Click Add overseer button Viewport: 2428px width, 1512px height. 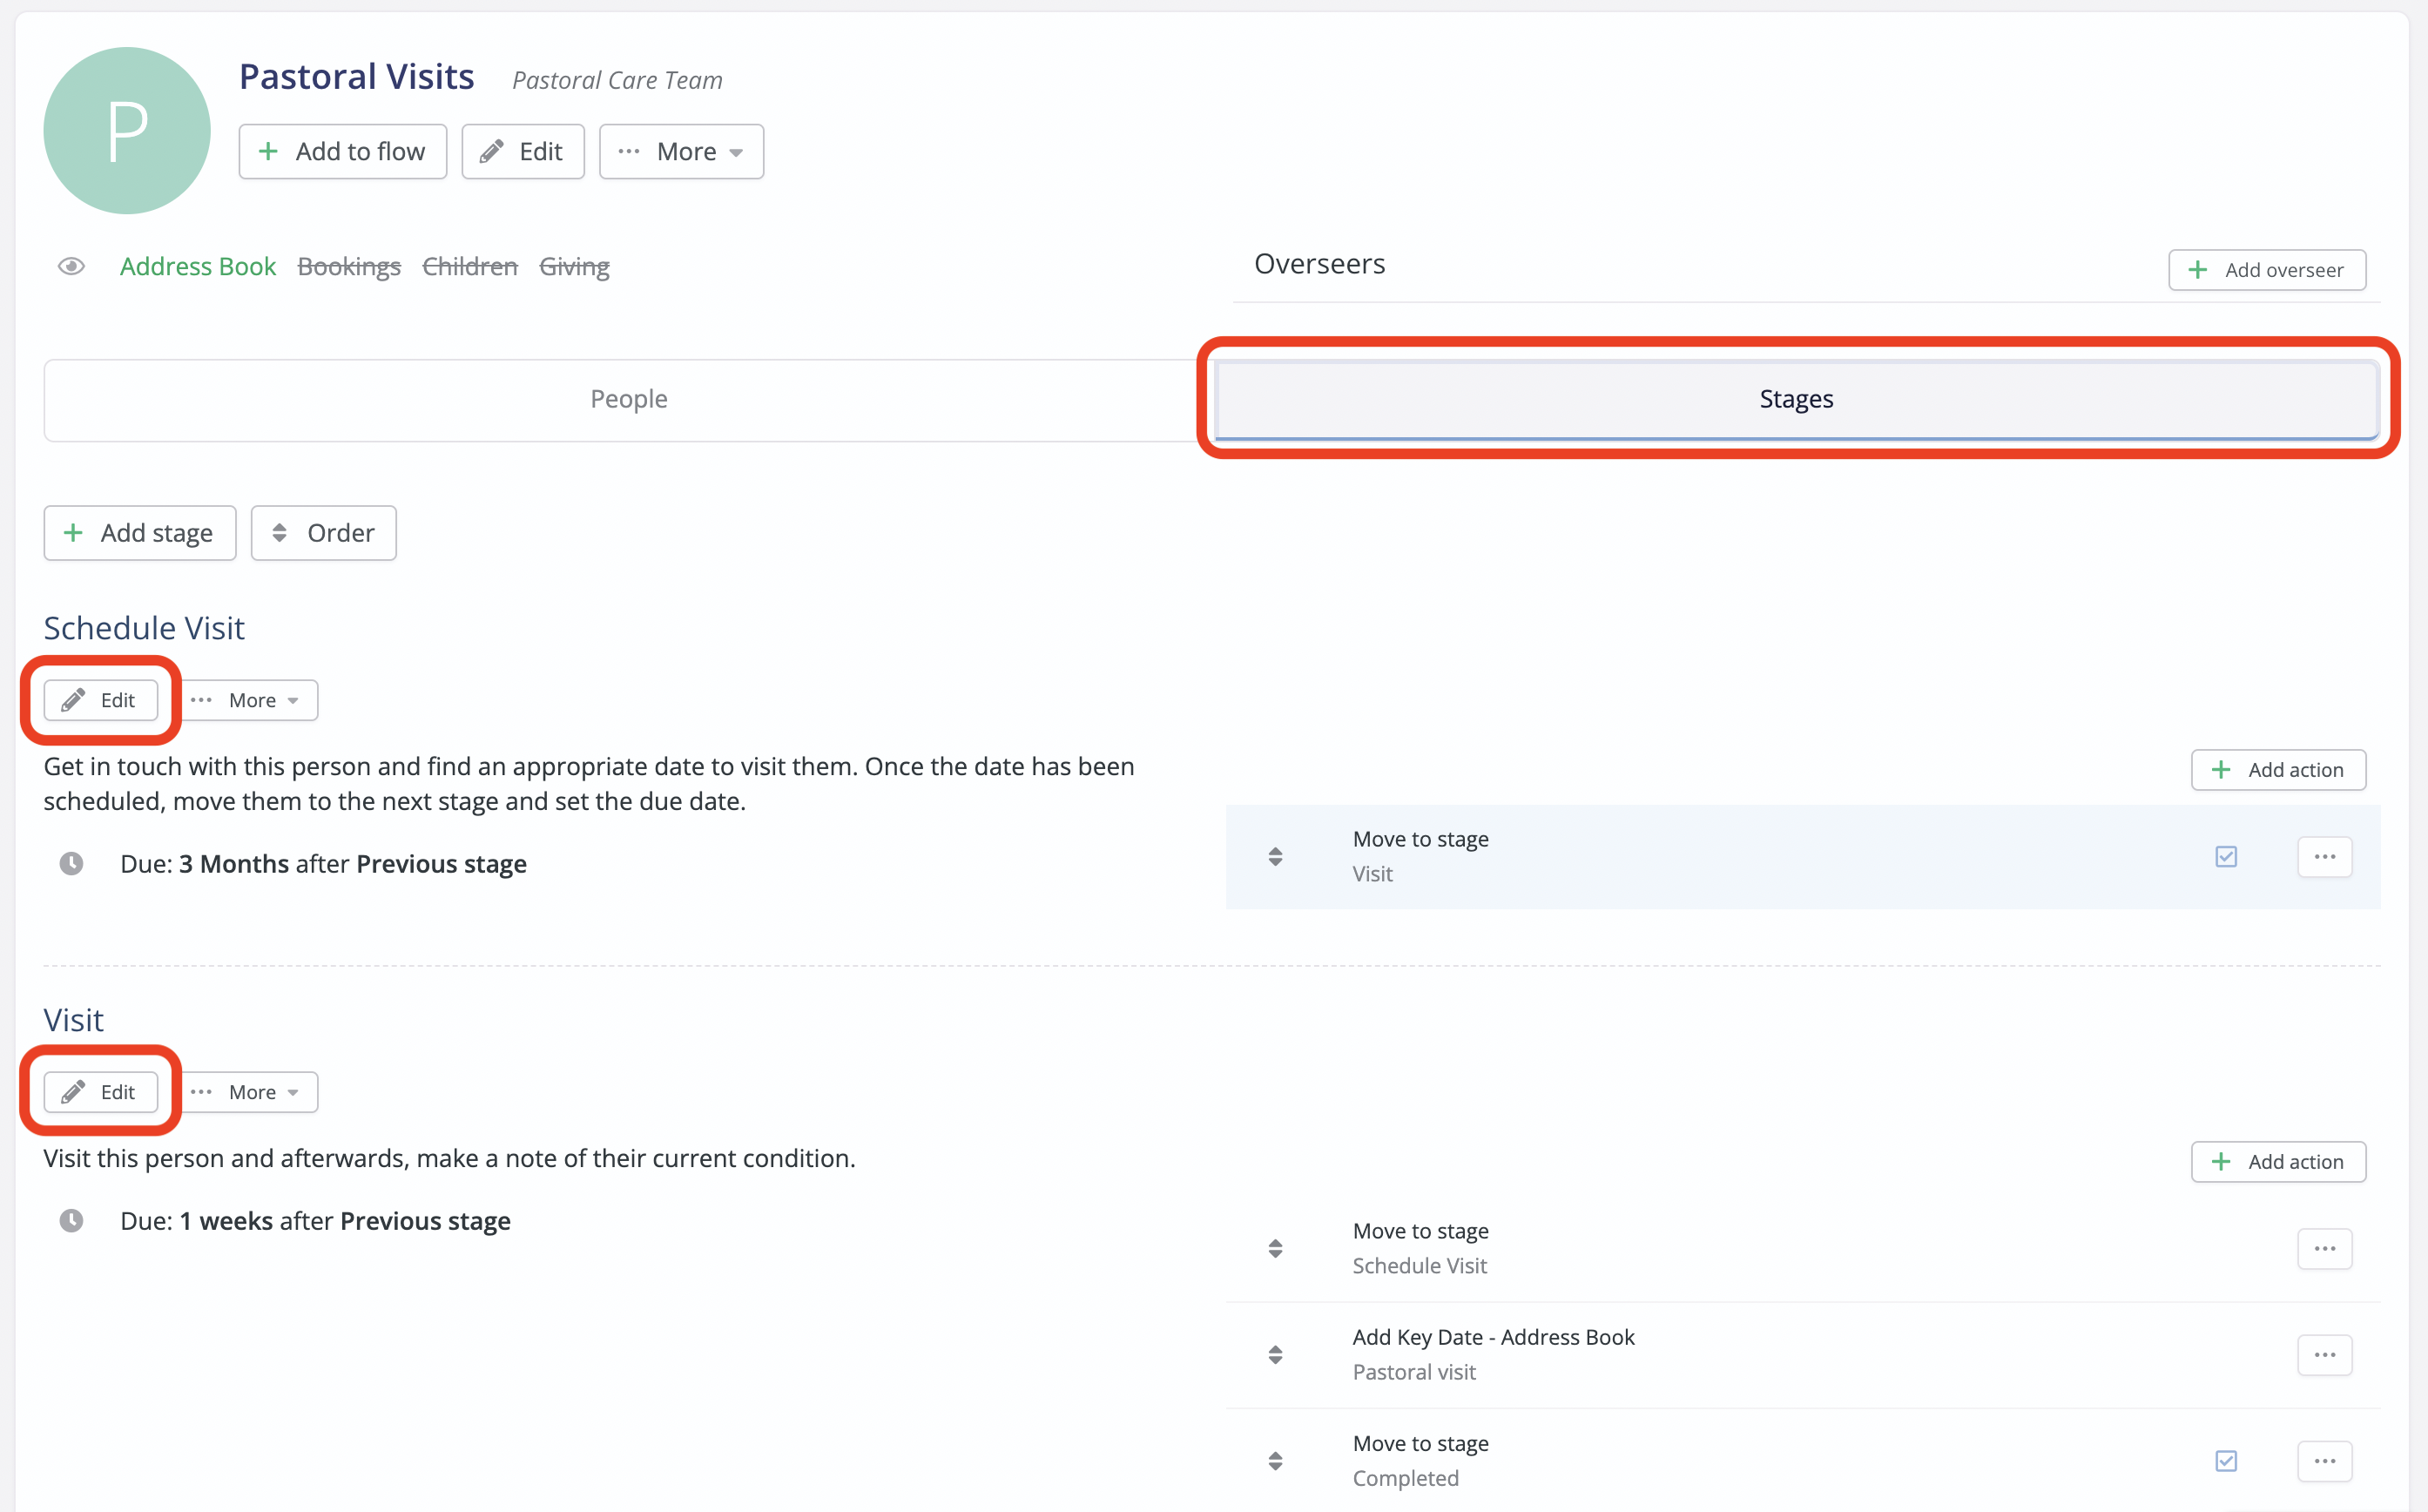point(2266,270)
